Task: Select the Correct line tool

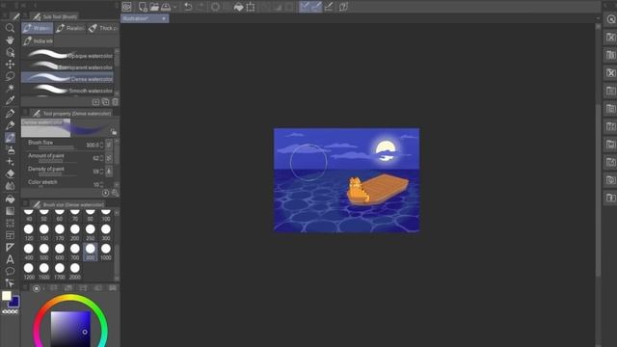Action: coord(10,283)
